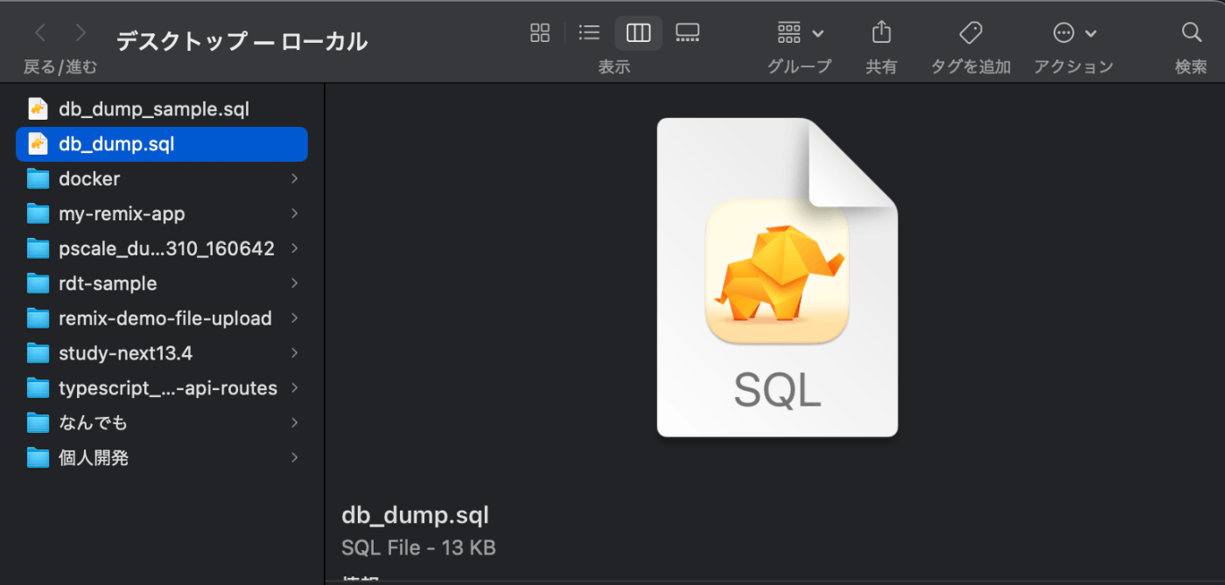Click the rdt-sample folder icon
The width and height of the screenshot is (1225, 585).
tap(38, 283)
